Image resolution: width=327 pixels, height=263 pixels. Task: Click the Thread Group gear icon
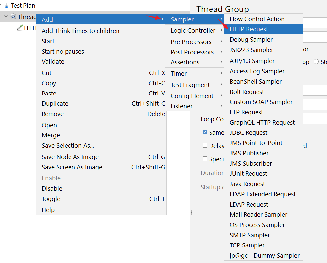click(x=13, y=17)
